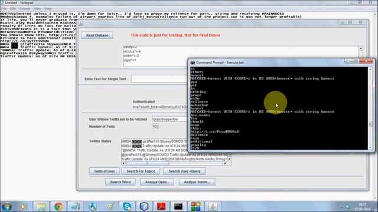
Task: Click the Analyze Opini... button
Action: 157,182
